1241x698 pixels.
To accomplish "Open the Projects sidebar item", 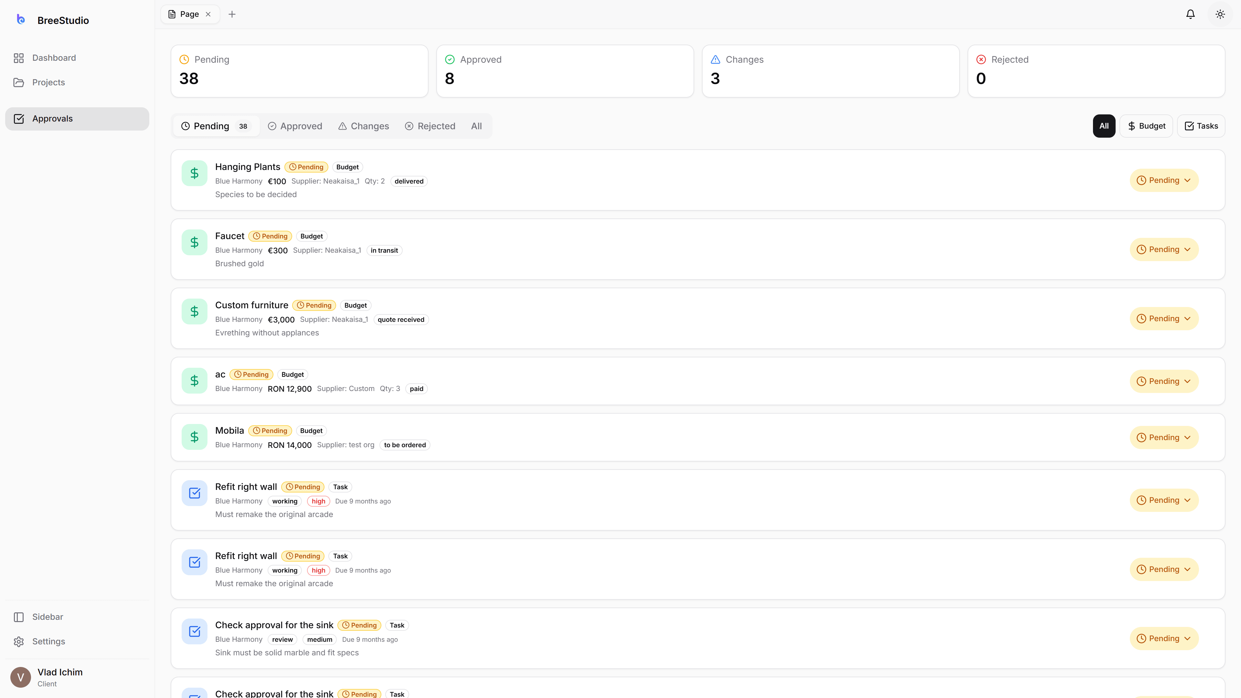I will pos(77,82).
